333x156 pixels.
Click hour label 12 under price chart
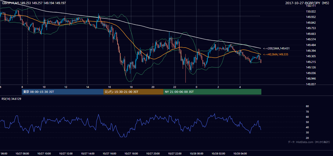(66, 87)
